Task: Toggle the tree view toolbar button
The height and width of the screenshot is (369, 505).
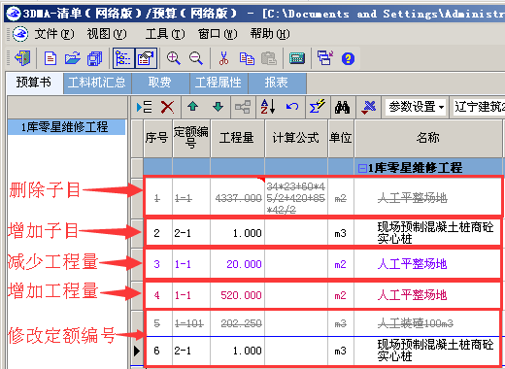Action: [x=123, y=58]
